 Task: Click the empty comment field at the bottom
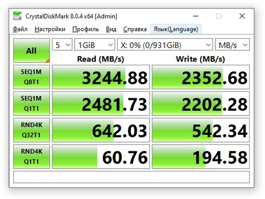click(x=131, y=177)
